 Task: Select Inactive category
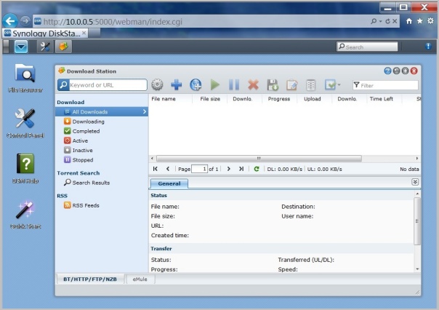click(x=78, y=150)
